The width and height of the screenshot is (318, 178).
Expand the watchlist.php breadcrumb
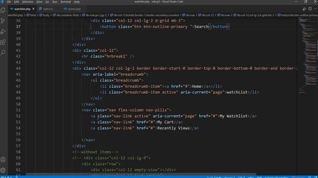(15, 15)
